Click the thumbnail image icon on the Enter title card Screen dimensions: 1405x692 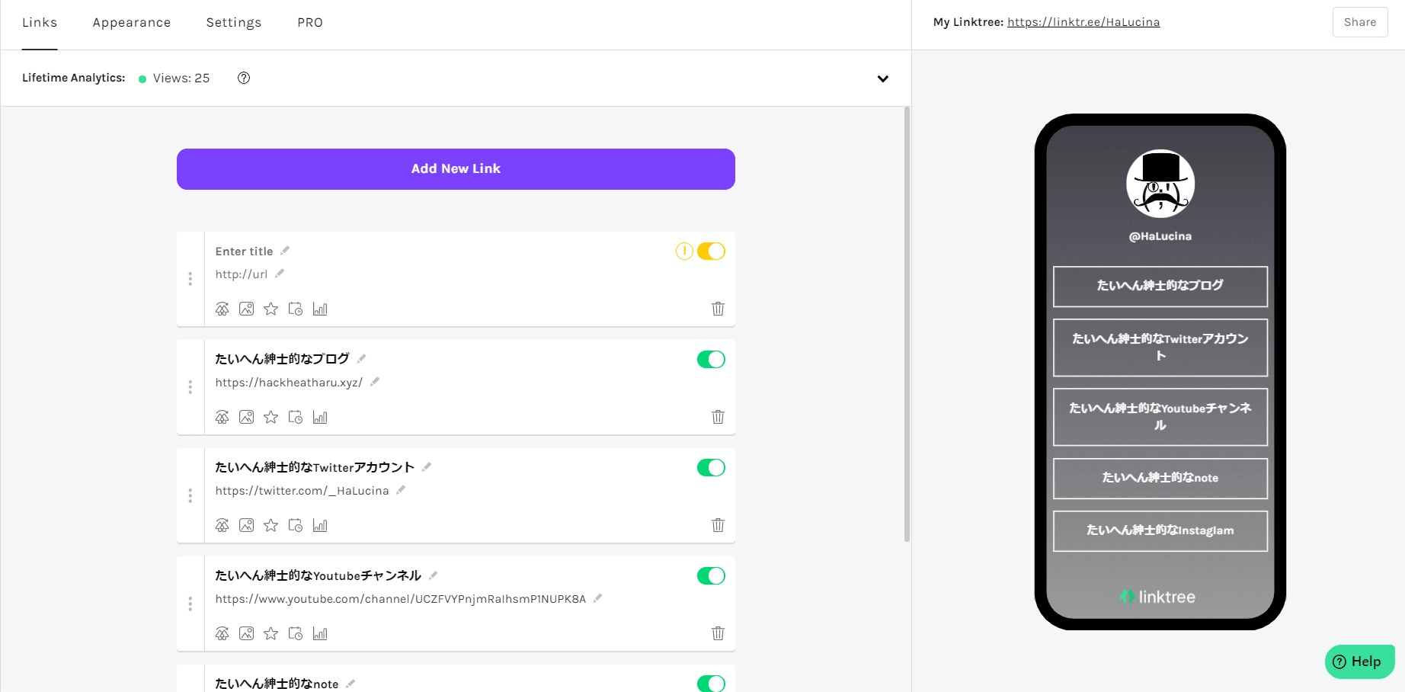pos(246,309)
